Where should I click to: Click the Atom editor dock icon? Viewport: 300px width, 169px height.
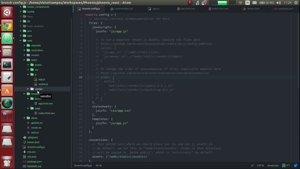7,38
